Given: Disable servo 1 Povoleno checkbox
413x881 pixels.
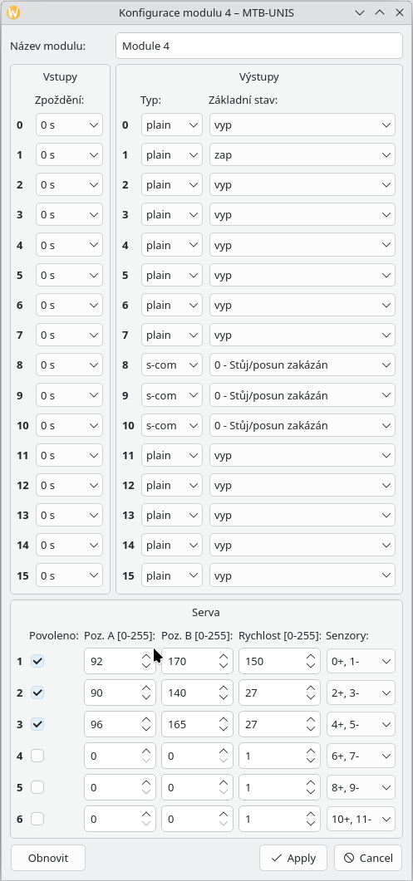Looking at the screenshot, I should pyautogui.click(x=37, y=661).
